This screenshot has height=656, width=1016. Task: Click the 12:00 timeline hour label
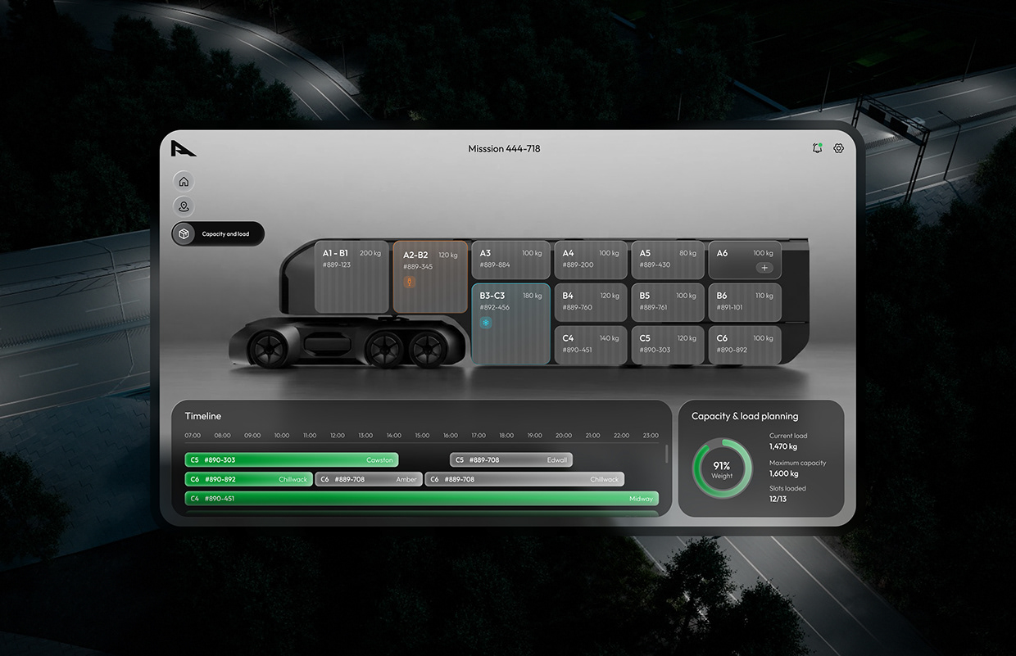tap(337, 436)
